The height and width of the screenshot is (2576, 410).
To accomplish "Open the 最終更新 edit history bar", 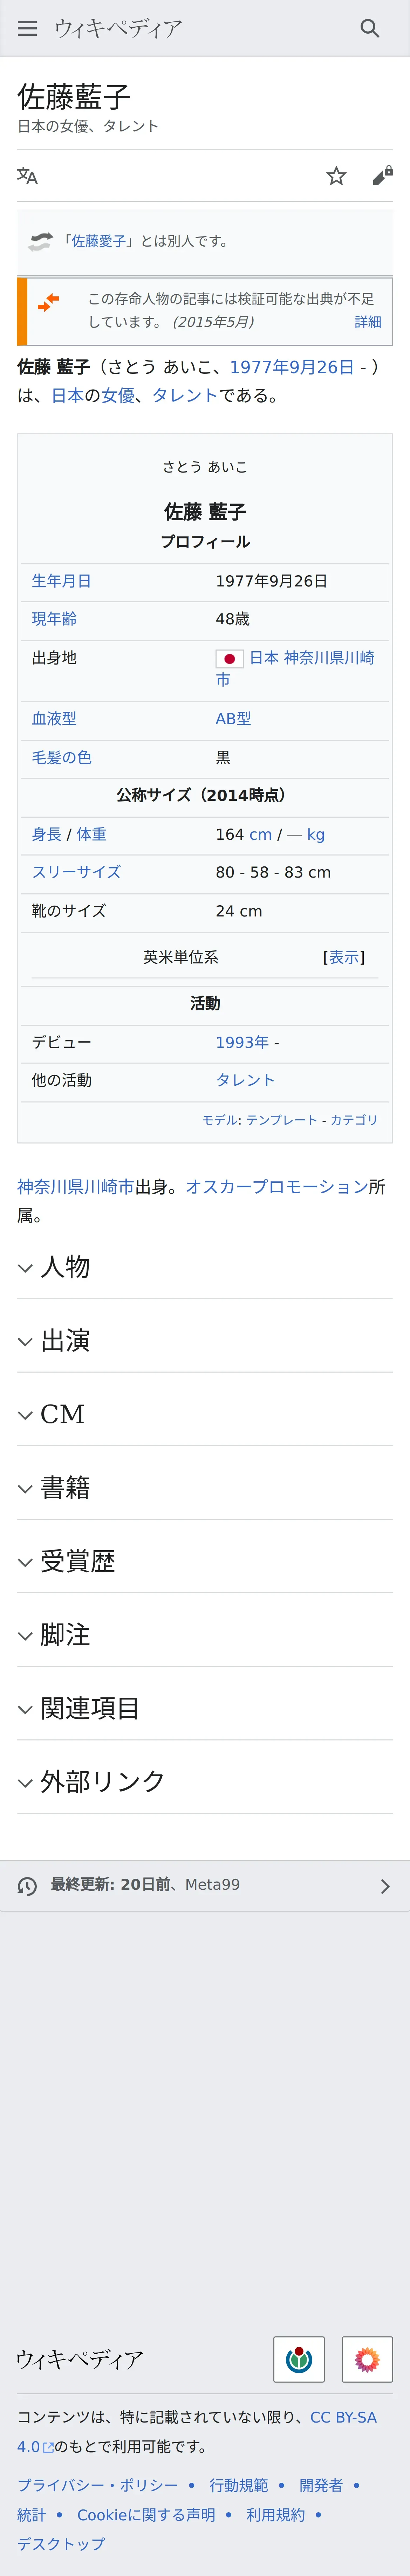I will 205,1886.
